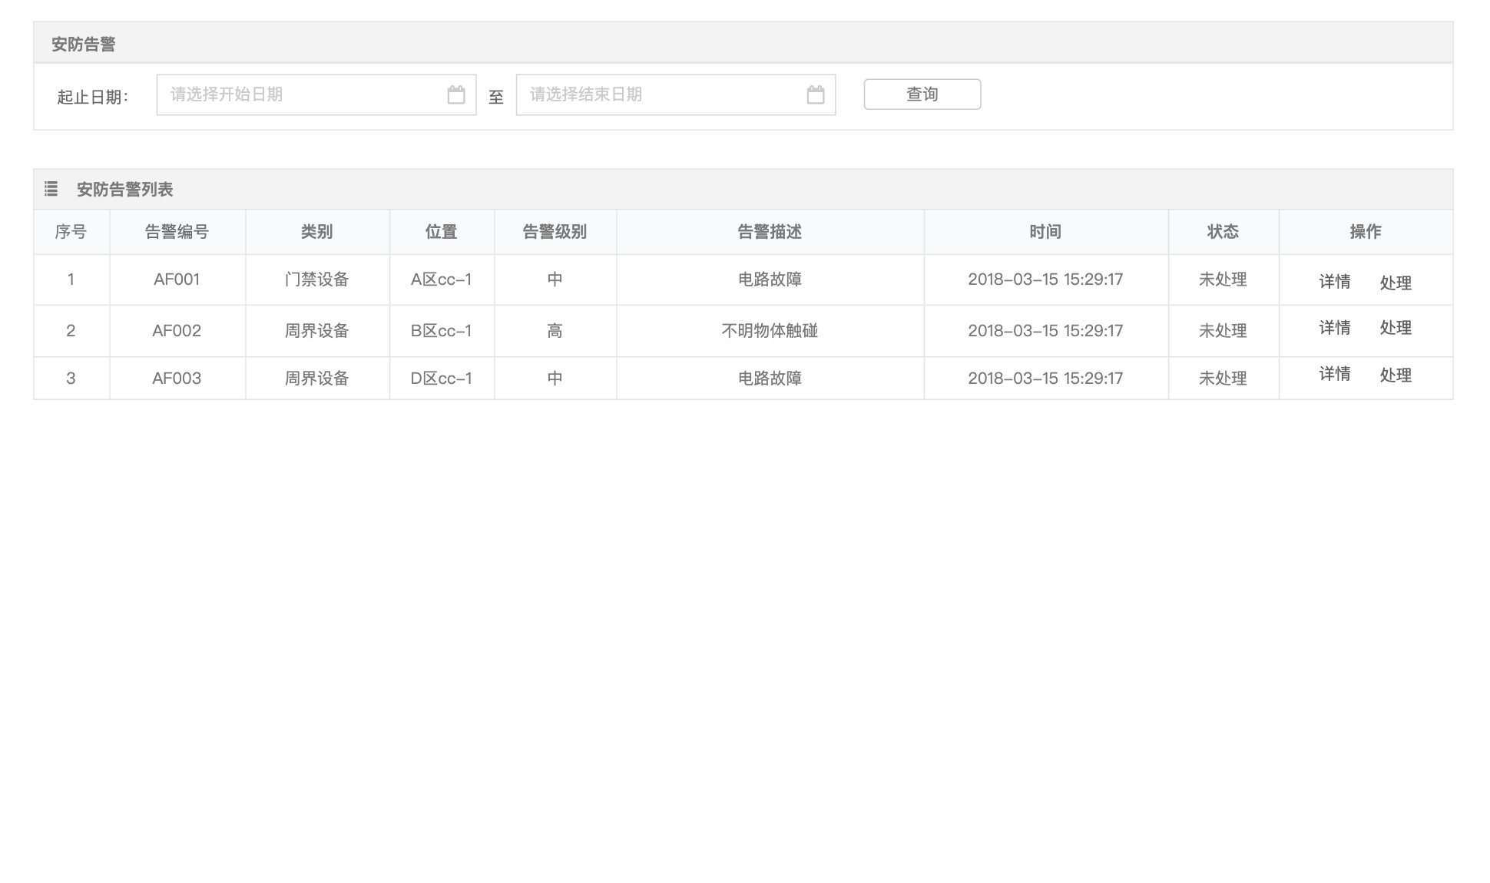The image size is (1490, 883).
Task: Click the 不明物体触碰 description cell
Action: click(x=770, y=331)
